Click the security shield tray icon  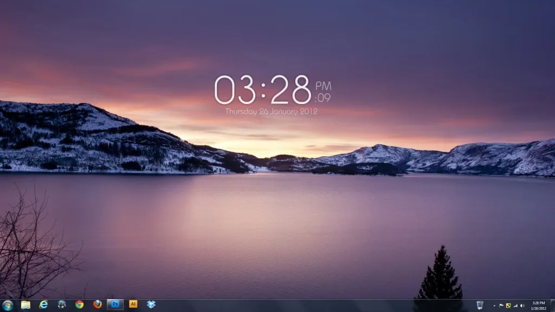tap(508, 305)
